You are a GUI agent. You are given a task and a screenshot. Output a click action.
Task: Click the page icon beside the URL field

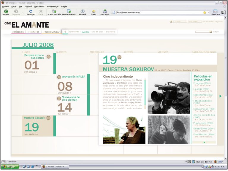pyautogui.click(x=113, y=12)
